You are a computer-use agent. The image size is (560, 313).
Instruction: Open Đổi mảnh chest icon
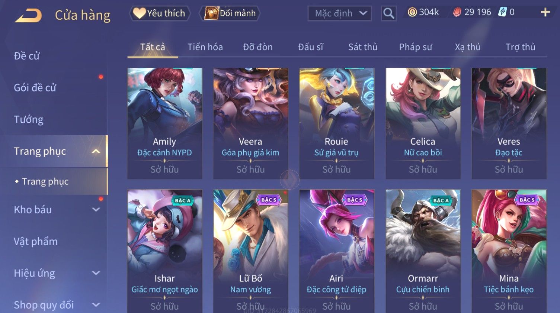pyautogui.click(x=211, y=13)
